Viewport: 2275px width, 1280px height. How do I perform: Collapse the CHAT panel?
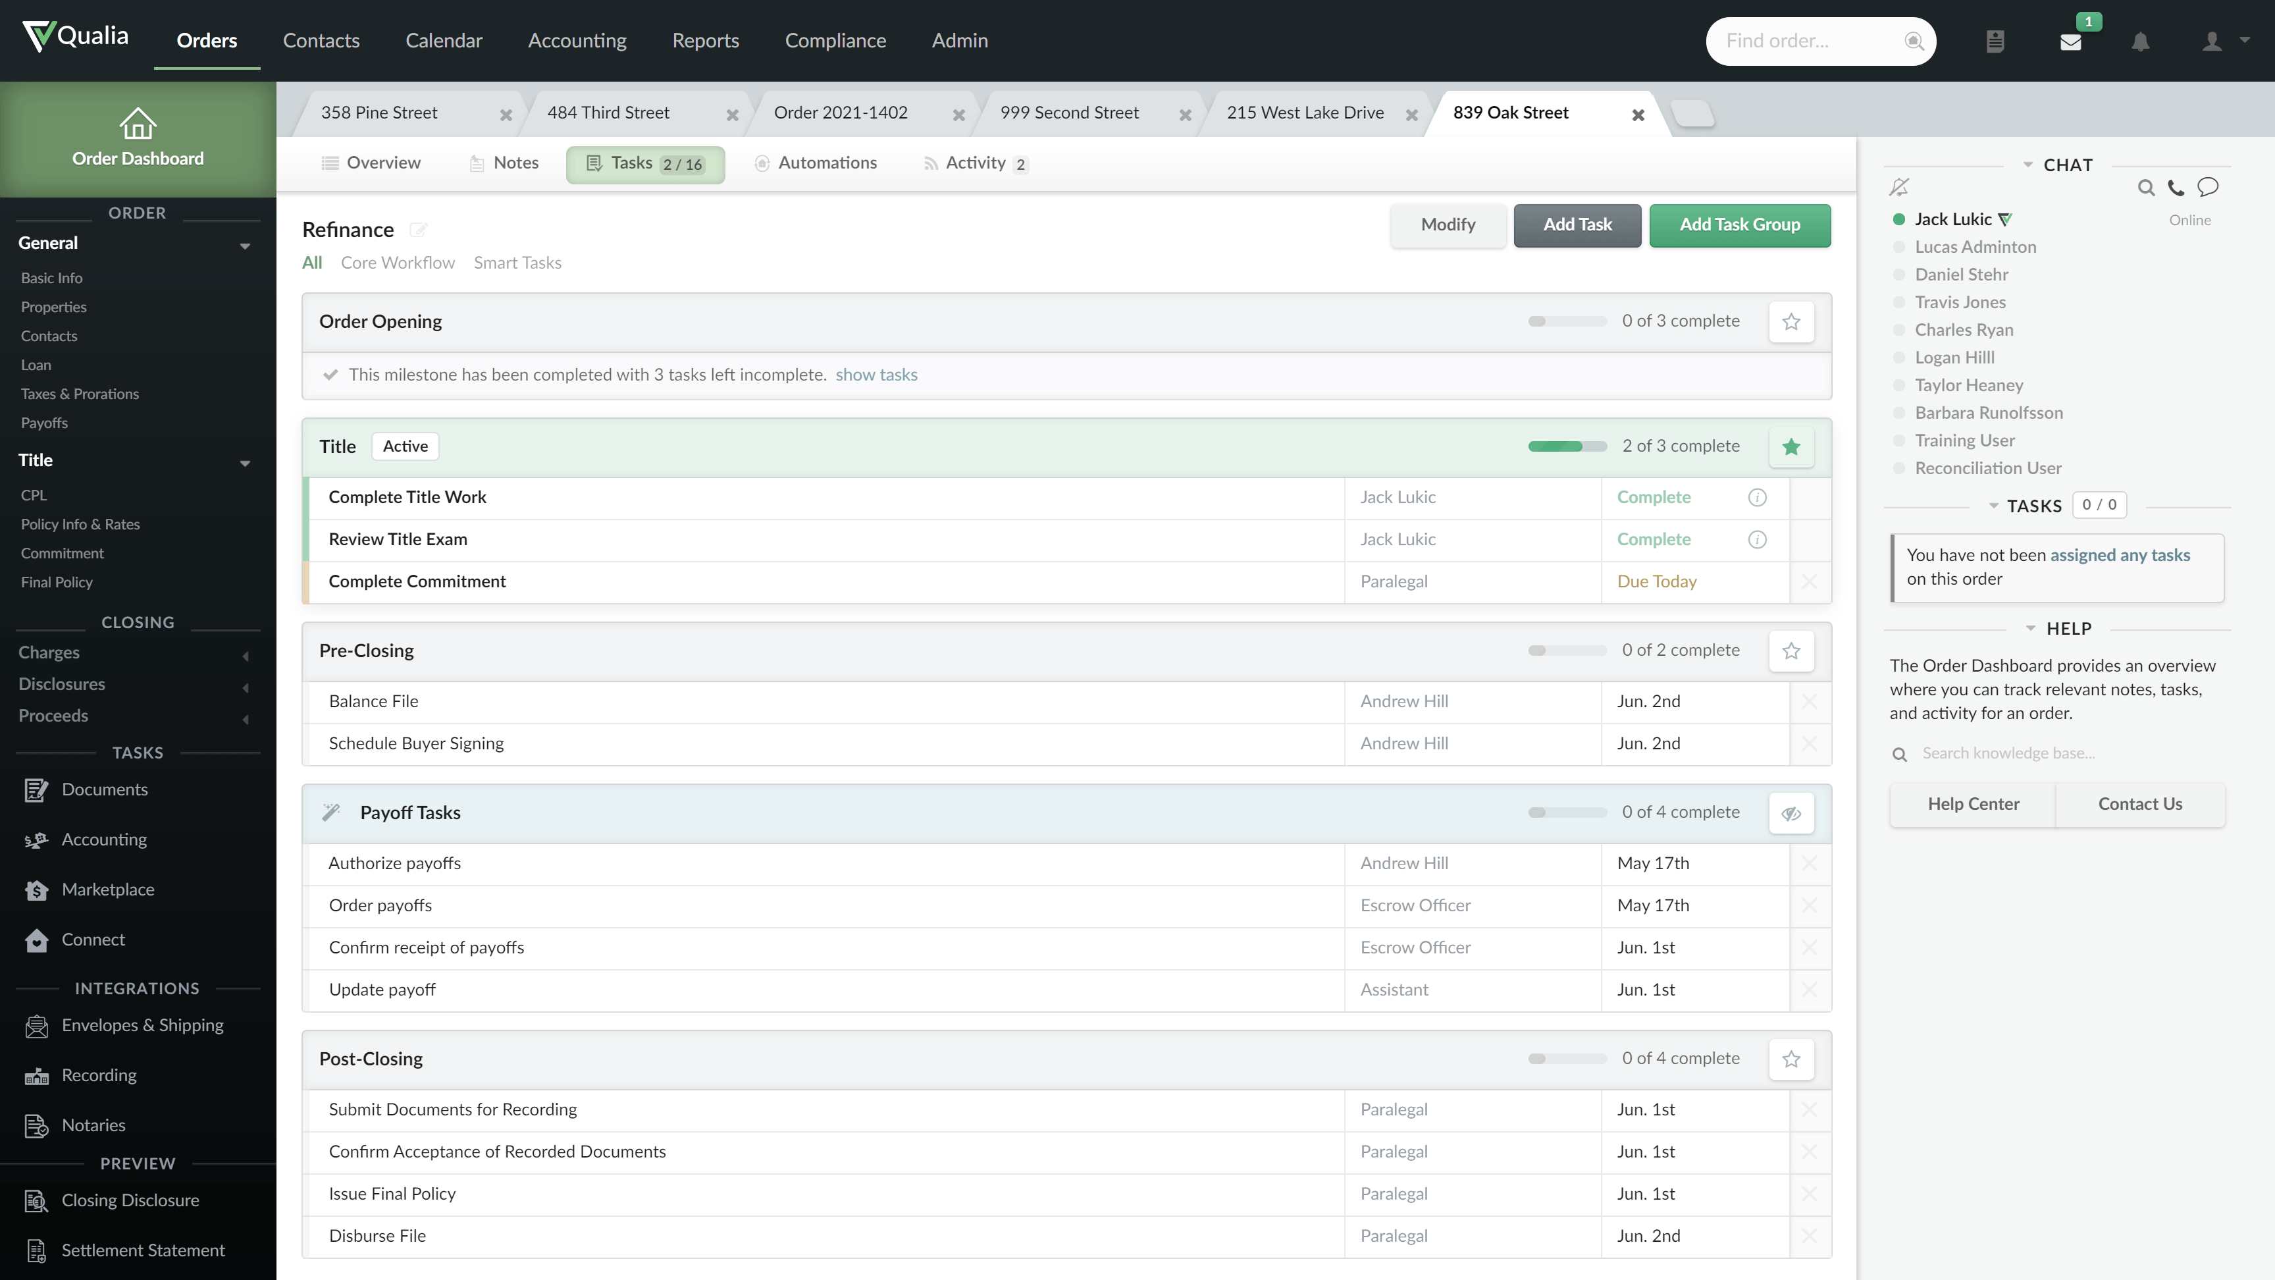pyautogui.click(x=2027, y=165)
